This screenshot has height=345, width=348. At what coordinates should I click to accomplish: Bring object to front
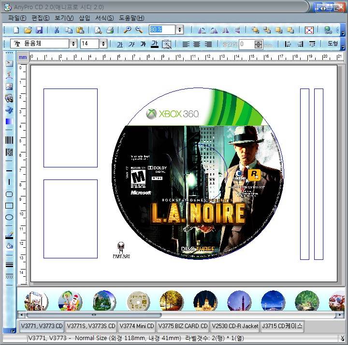click(256, 30)
